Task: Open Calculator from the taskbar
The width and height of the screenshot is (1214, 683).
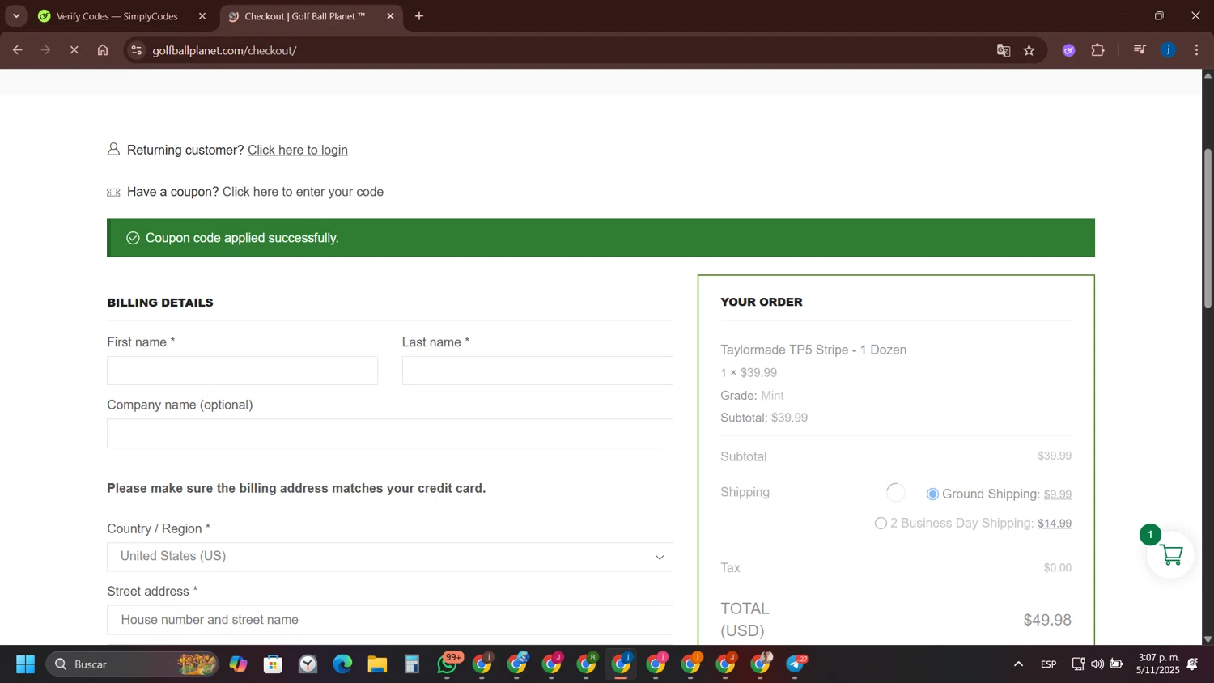Action: coord(412,664)
